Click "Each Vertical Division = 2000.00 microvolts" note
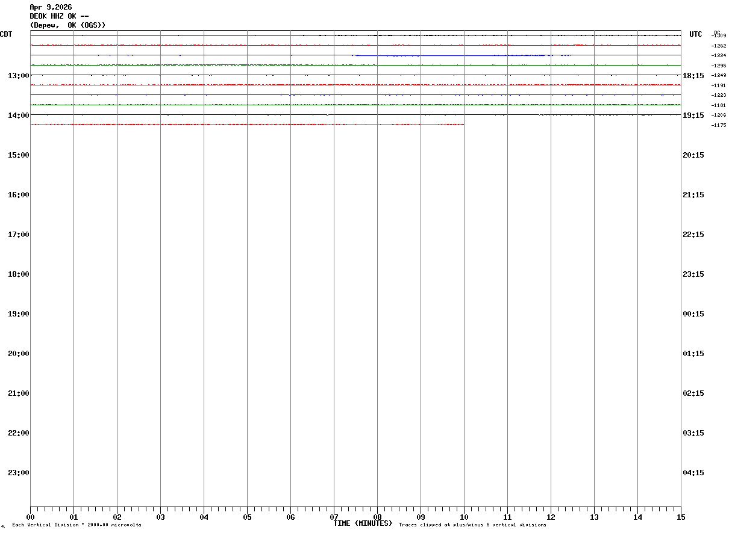Screen dimensions: 729x533 click(77, 525)
